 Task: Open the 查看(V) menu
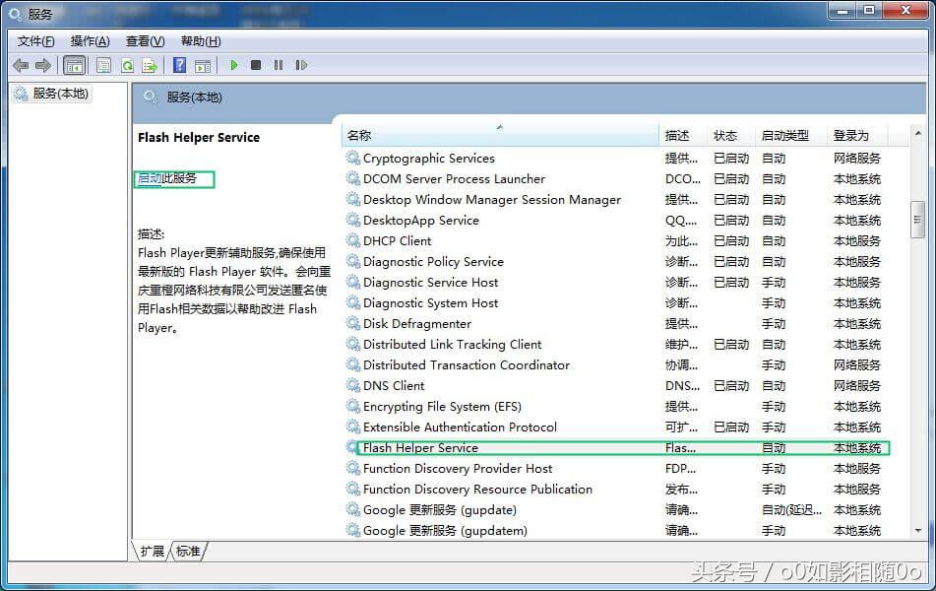pyautogui.click(x=143, y=41)
